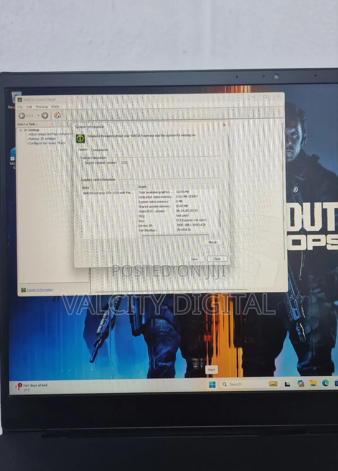The width and height of the screenshot is (338, 471).
Task: Switch to the Components tab
Action: point(100,150)
